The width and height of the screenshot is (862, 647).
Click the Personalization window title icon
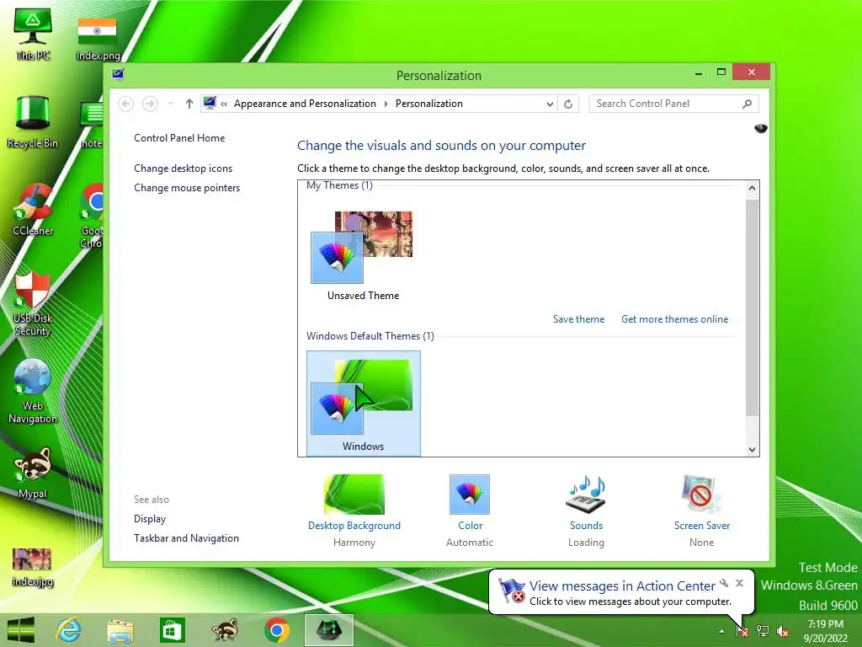(x=118, y=74)
